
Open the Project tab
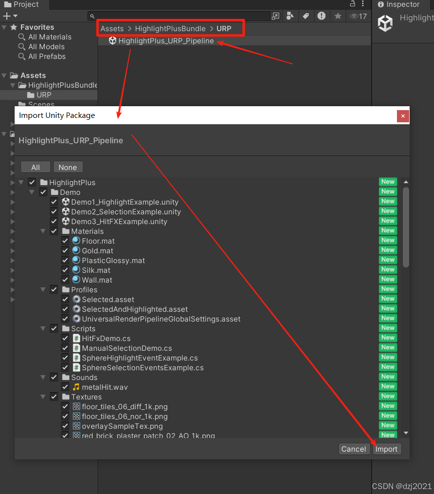pyautogui.click(x=22, y=4)
